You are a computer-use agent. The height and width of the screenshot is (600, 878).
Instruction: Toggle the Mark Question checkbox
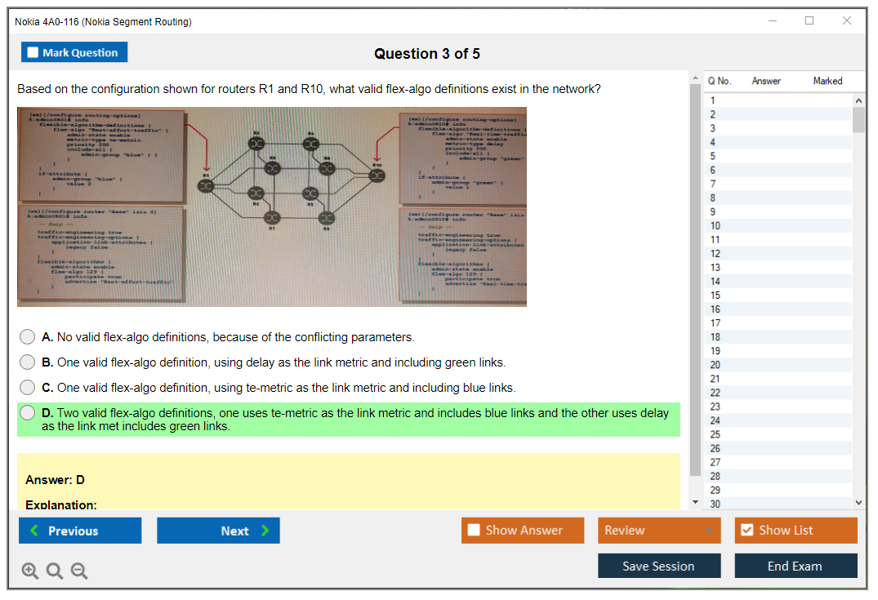33,53
